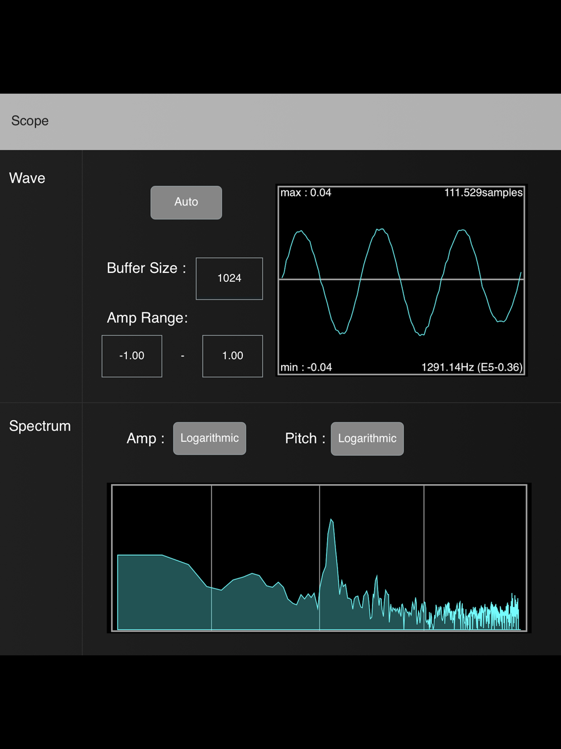The width and height of the screenshot is (561, 749).
Task: Select the Wave section label
Action: coord(27,178)
